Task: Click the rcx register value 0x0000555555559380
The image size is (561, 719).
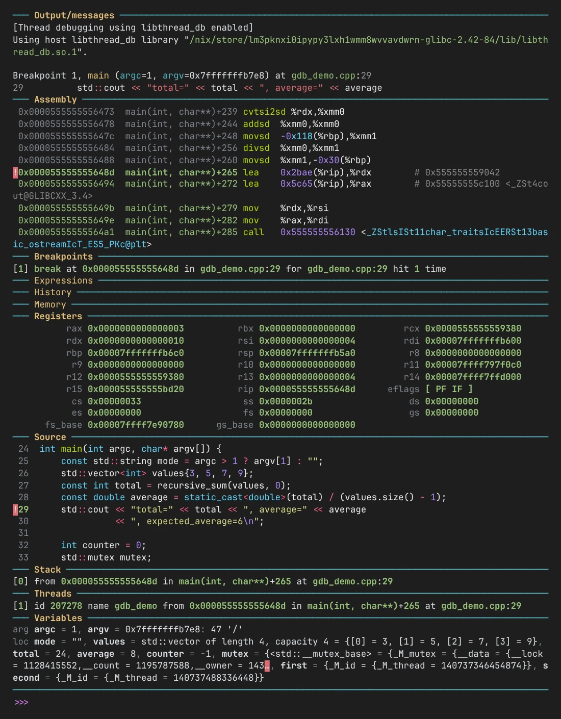Action: click(x=473, y=328)
